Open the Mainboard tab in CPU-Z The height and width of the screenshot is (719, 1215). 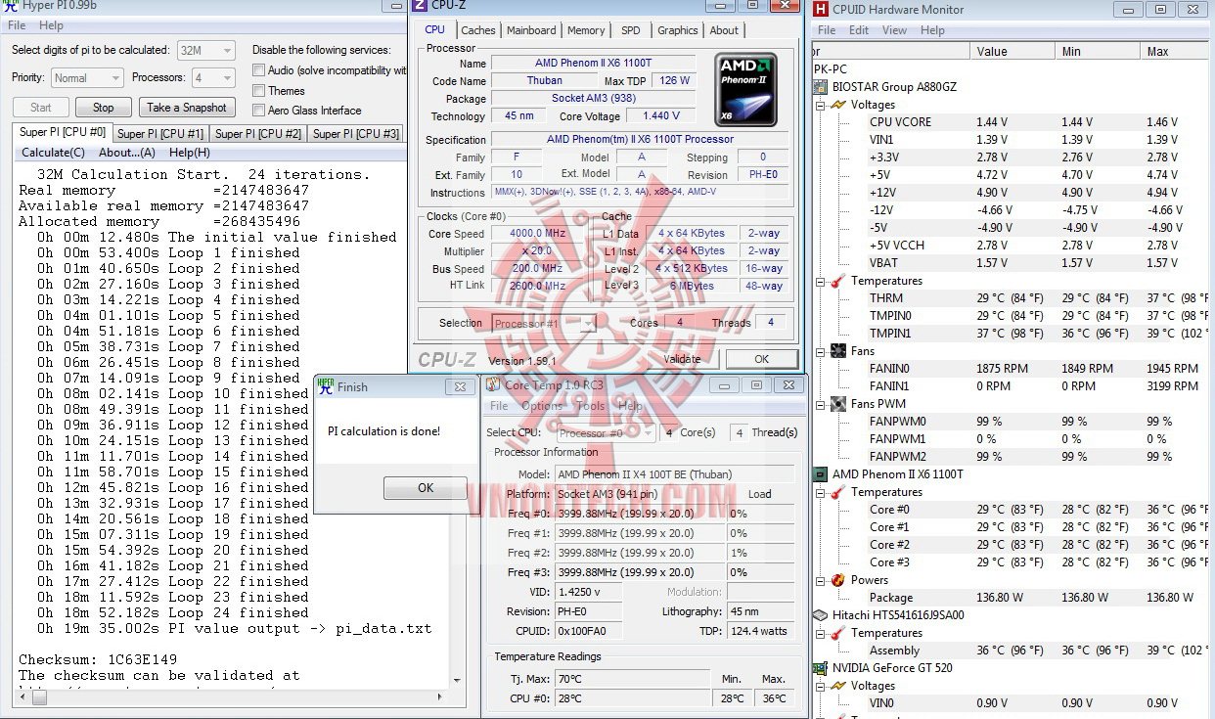click(x=531, y=30)
